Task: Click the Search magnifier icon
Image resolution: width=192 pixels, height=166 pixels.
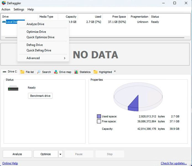Action: 39,72
